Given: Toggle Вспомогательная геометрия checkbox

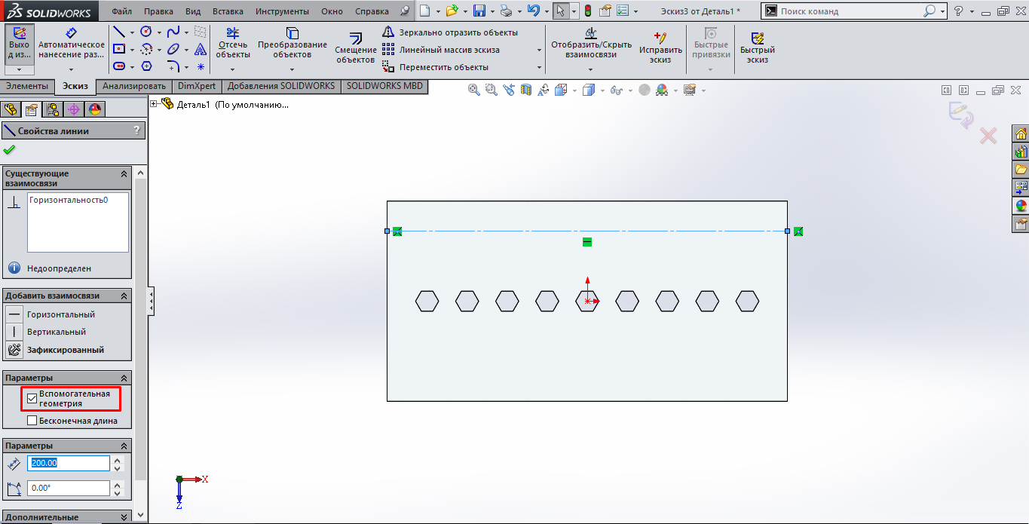Looking at the screenshot, I should pyautogui.click(x=32, y=398).
